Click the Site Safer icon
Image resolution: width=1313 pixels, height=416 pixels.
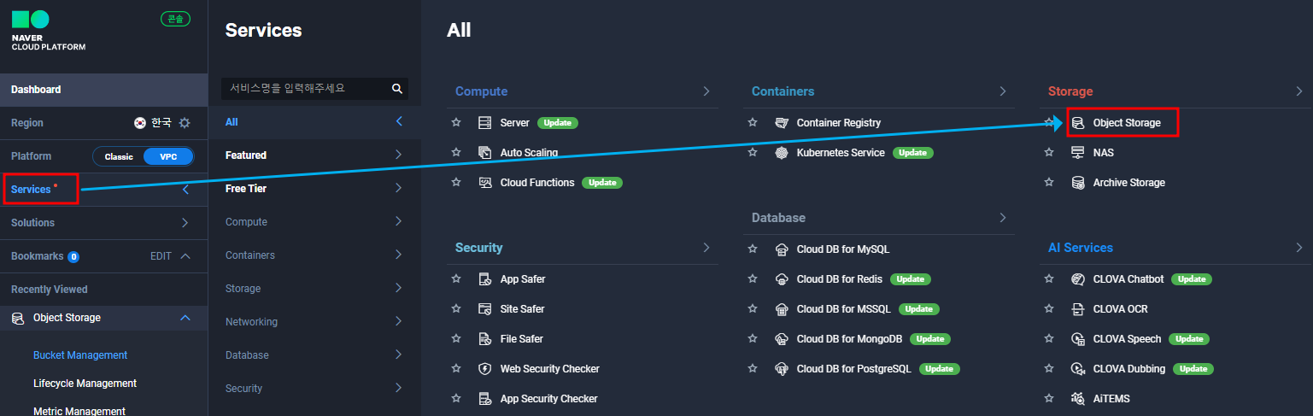pos(484,309)
